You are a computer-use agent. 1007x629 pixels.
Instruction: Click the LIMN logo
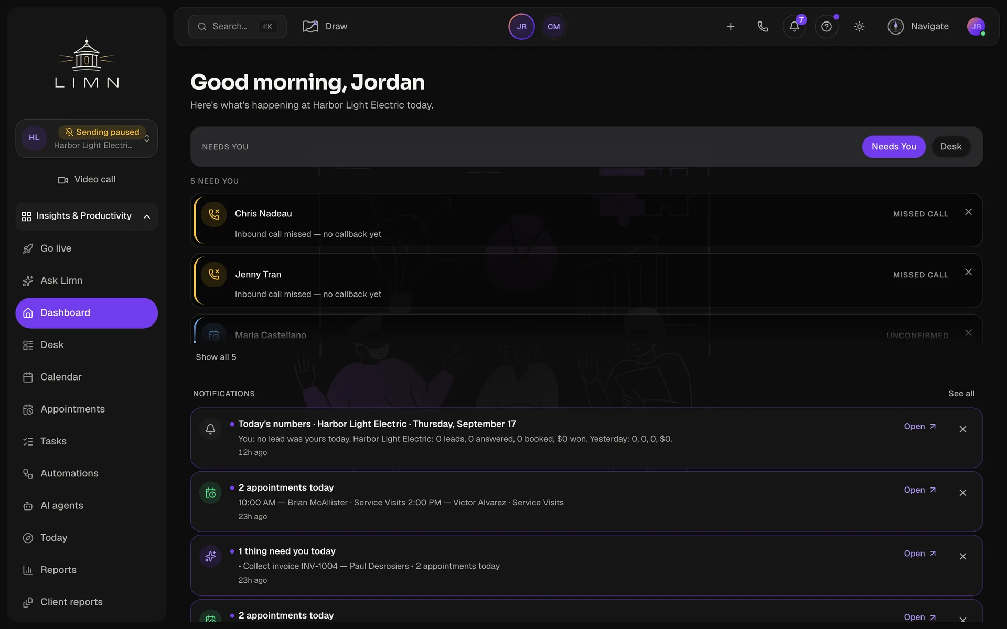pos(87,62)
